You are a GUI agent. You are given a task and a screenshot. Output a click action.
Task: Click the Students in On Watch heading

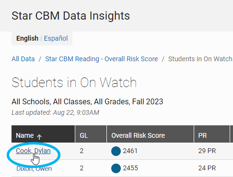tap(74, 82)
